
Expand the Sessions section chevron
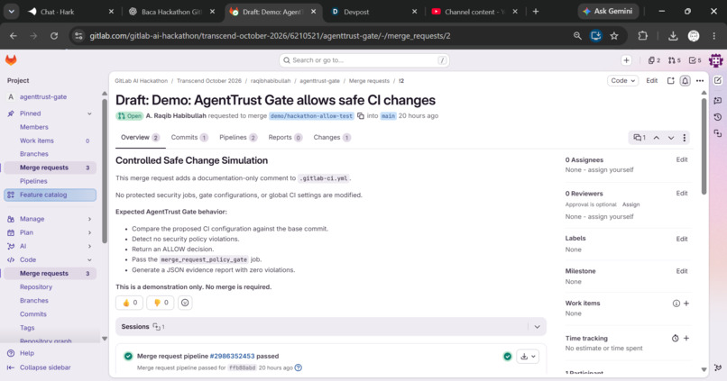click(537, 327)
